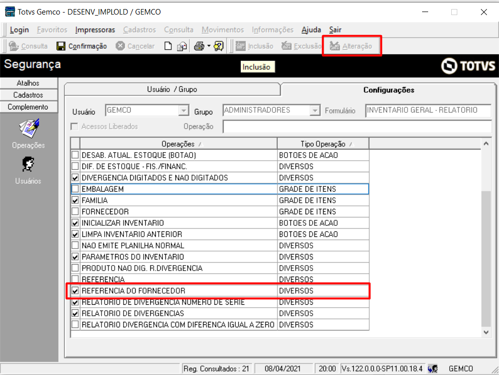The width and height of the screenshot is (499, 375).
Task: Uncheck DIVERGENCIA DIGITADOS E NAO DIGITADOS
Action: click(75, 178)
